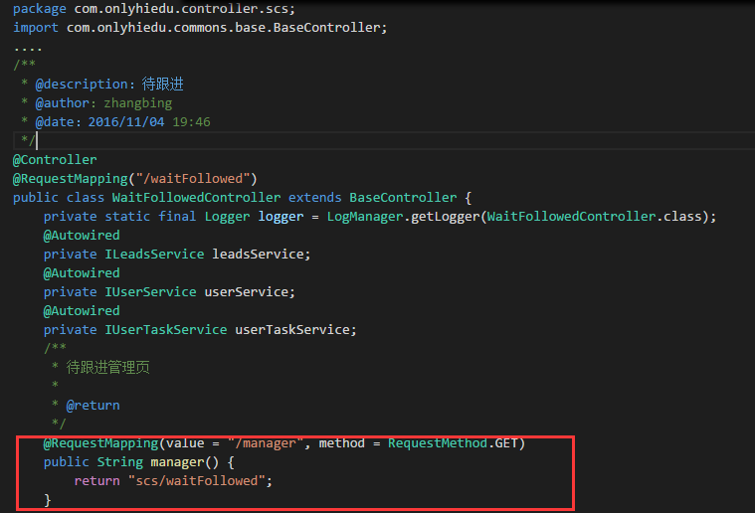755x513 pixels.
Task: Click the manager() method name
Action: click(x=184, y=462)
